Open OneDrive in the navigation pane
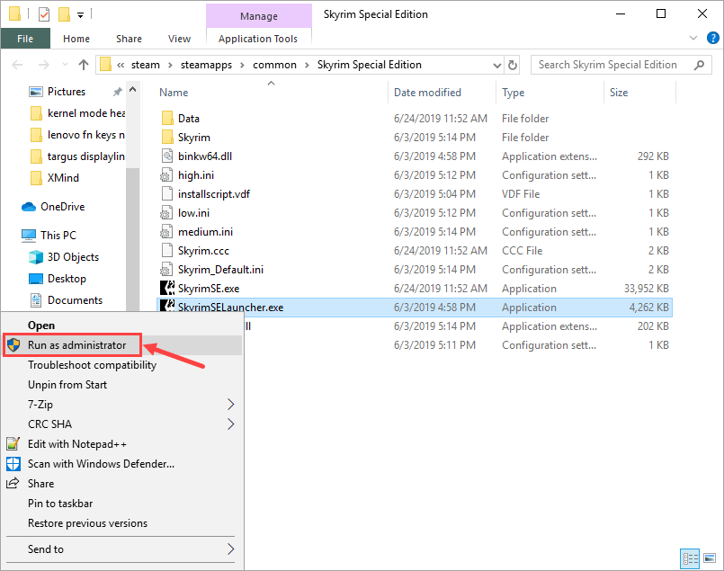 62,207
